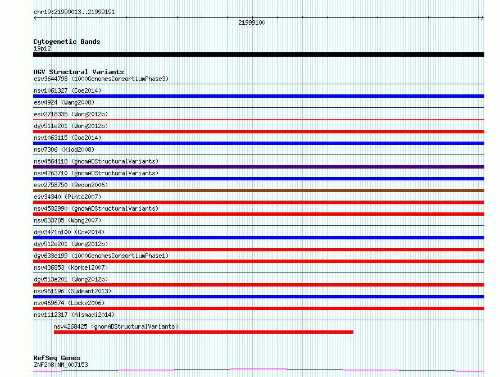Screen dimensions: 500x377
Task: Click the chr19:21999013..21999191 coordinate label
Action: (74, 12)
